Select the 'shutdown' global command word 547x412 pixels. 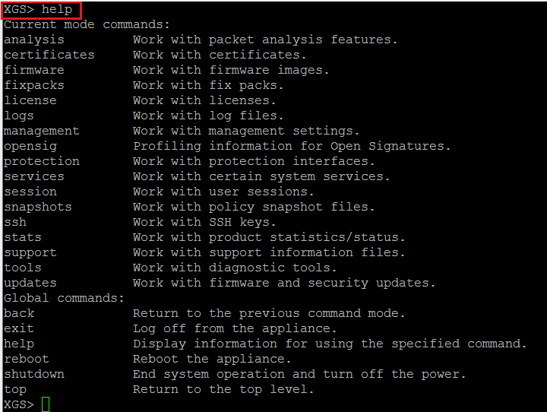pos(34,374)
